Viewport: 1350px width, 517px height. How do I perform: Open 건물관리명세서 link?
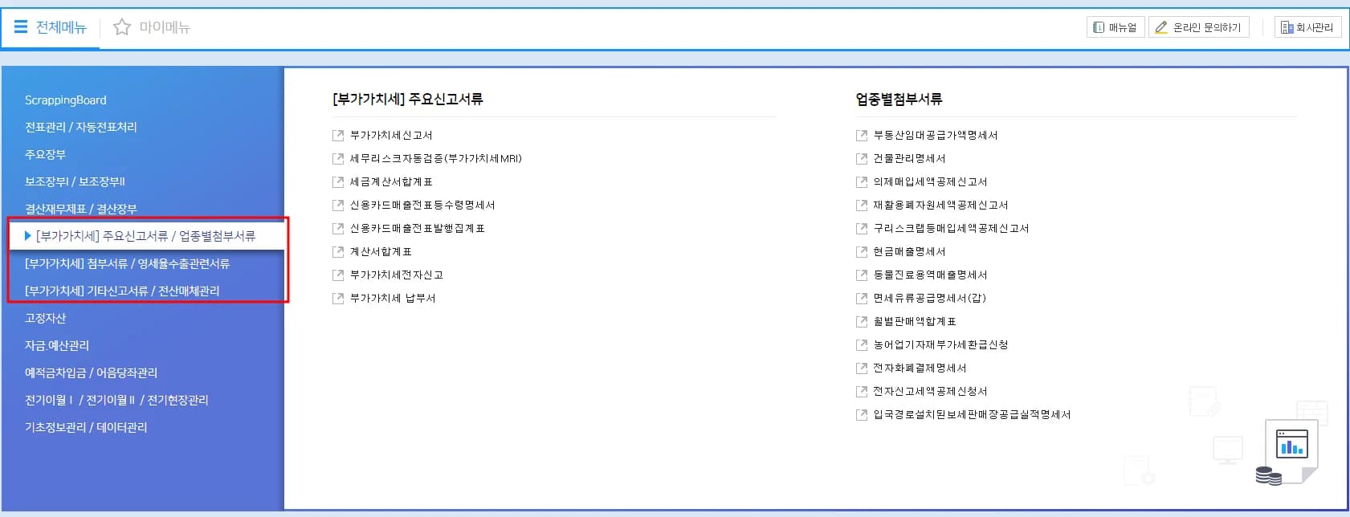(910, 159)
